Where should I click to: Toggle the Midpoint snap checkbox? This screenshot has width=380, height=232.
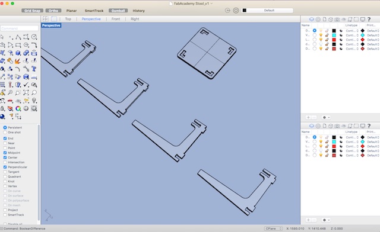[5, 153]
